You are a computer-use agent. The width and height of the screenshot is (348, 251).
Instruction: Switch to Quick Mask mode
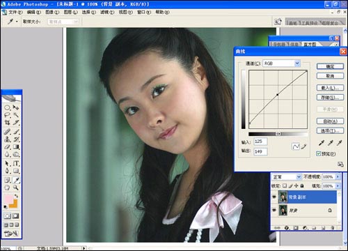coord(15,216)
